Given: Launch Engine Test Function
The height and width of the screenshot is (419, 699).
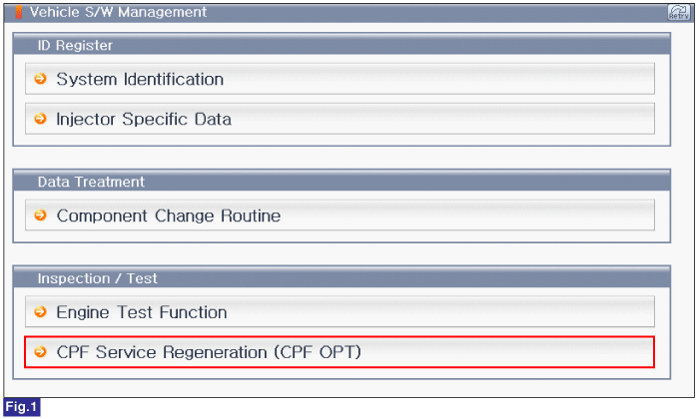Looking at the screenshot, I should tap(340, 312).
